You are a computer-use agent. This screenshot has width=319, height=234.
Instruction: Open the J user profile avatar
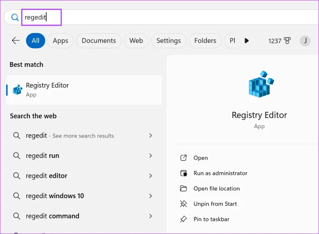tap(305, 41)
